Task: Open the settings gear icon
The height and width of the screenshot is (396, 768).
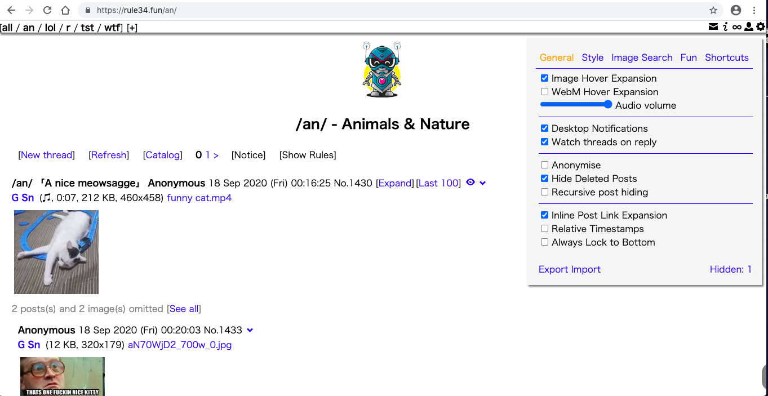Action: [x=760, y=26]
